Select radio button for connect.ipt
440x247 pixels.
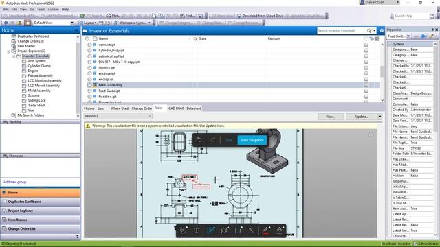coord(89,45)
